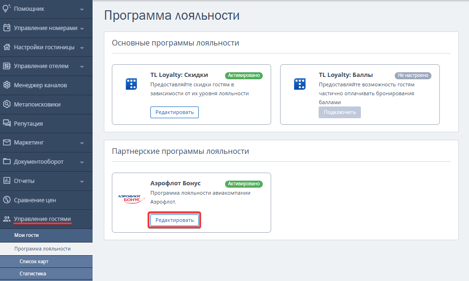Image resolution: width=469 pixels, height=281 pixels.
Task: Click Редактировать under Аэрофлот Бонус
Action: pyautogui.click(x=174, y=220)
